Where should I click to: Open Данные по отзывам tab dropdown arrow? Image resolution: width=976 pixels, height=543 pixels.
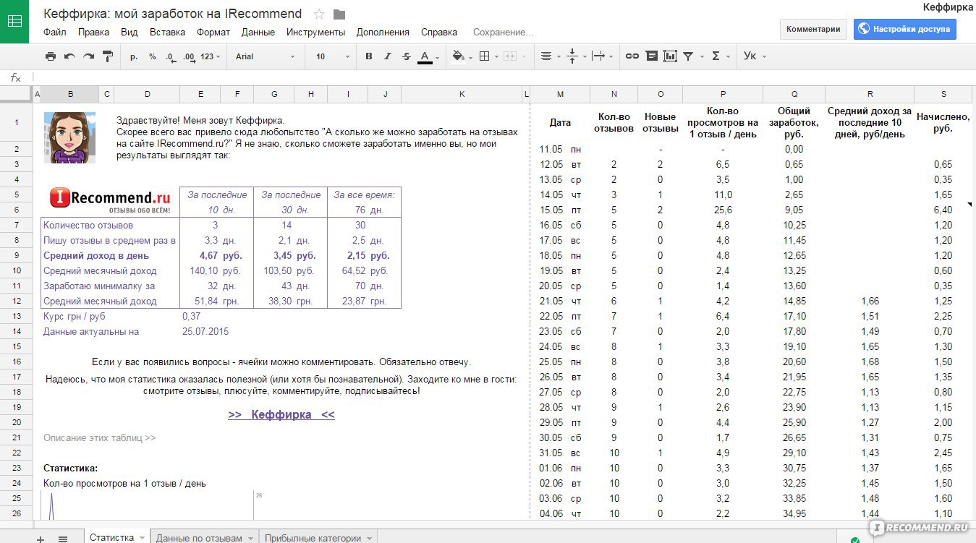tap(251, 538)
